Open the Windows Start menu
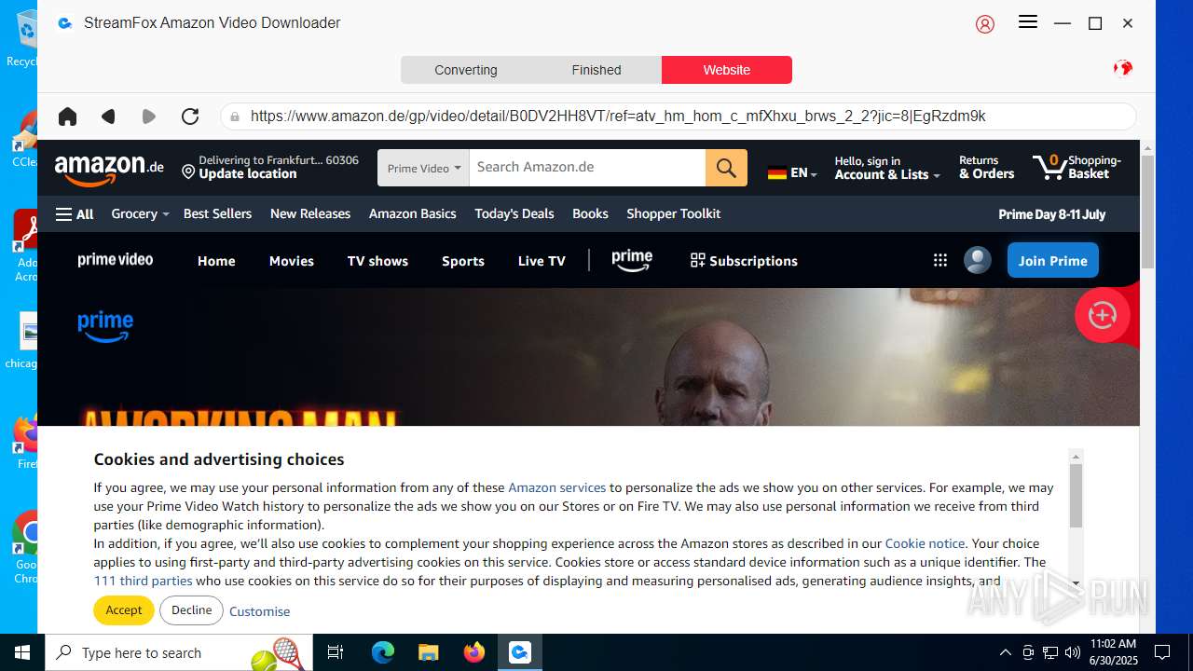Screen dimensions: 1193x671 coord(22,652)
